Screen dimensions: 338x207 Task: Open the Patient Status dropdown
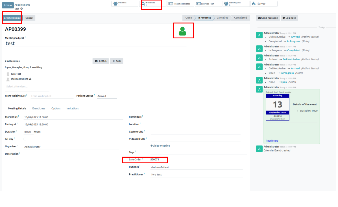click(106, 96)
